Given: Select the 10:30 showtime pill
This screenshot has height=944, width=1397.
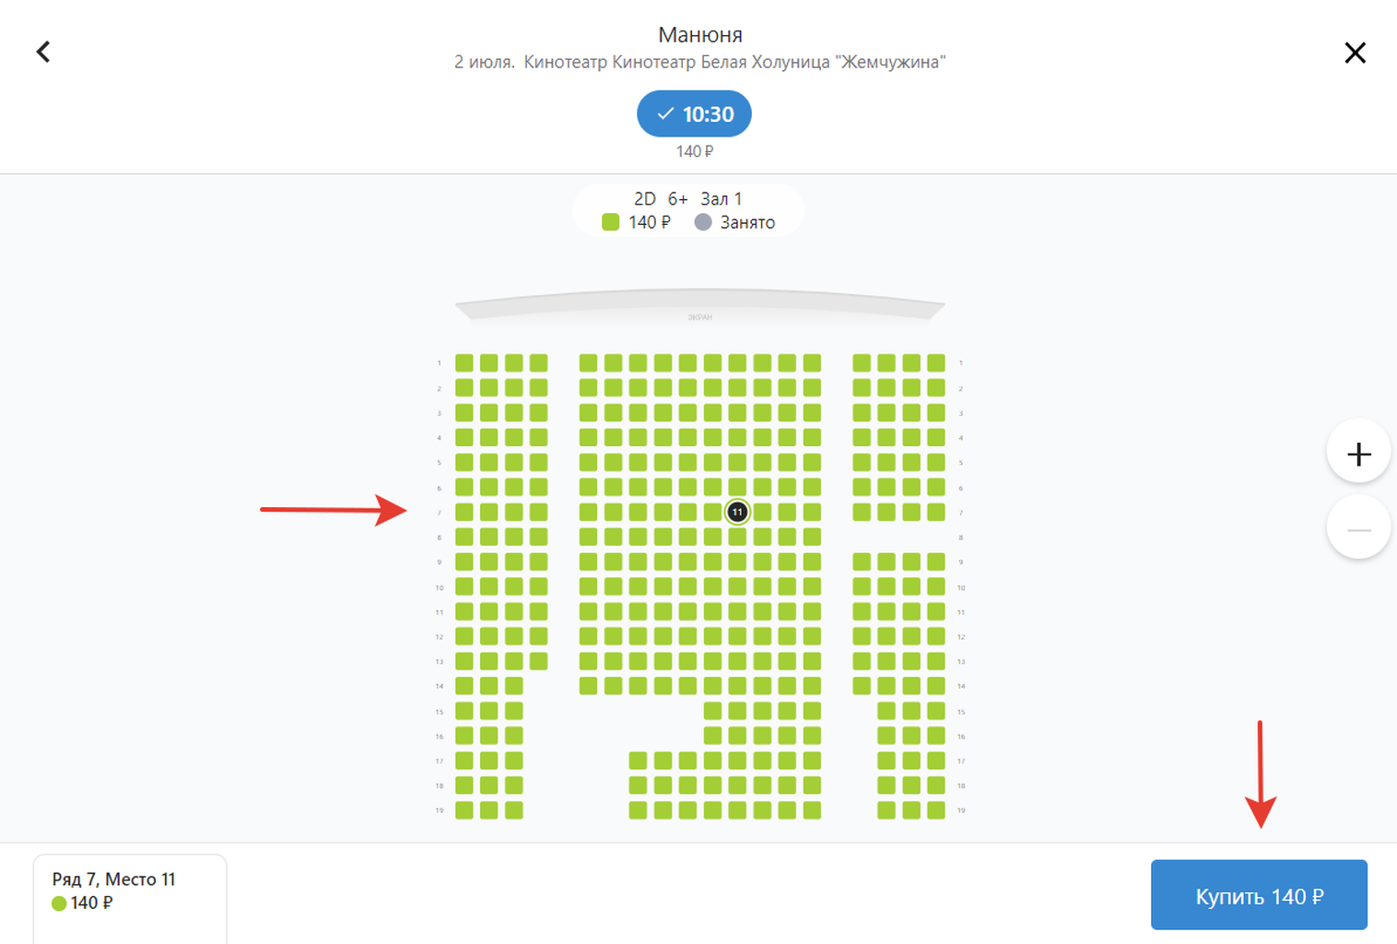Looking at the screenshot, I should [x=694, y=114].
